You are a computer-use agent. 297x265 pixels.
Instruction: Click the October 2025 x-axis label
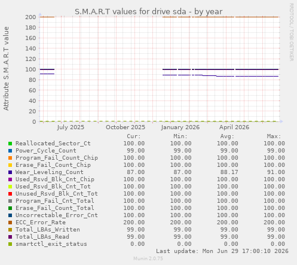pos(125,127)
